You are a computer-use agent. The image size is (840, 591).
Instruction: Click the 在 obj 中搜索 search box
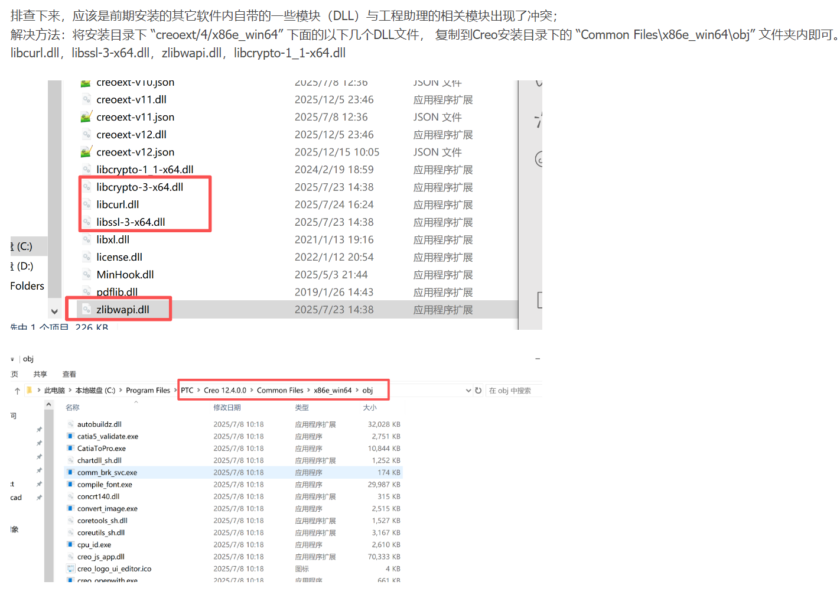tap(512, 391)
